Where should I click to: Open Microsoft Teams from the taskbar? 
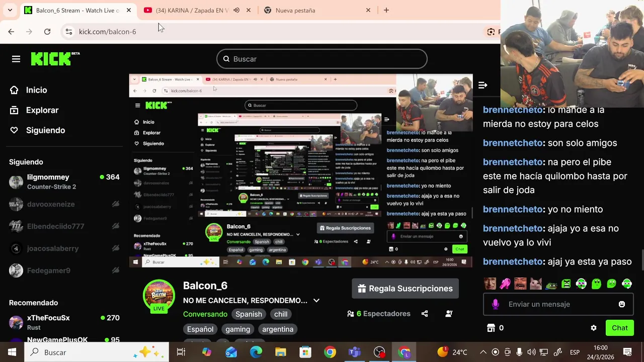355,352
